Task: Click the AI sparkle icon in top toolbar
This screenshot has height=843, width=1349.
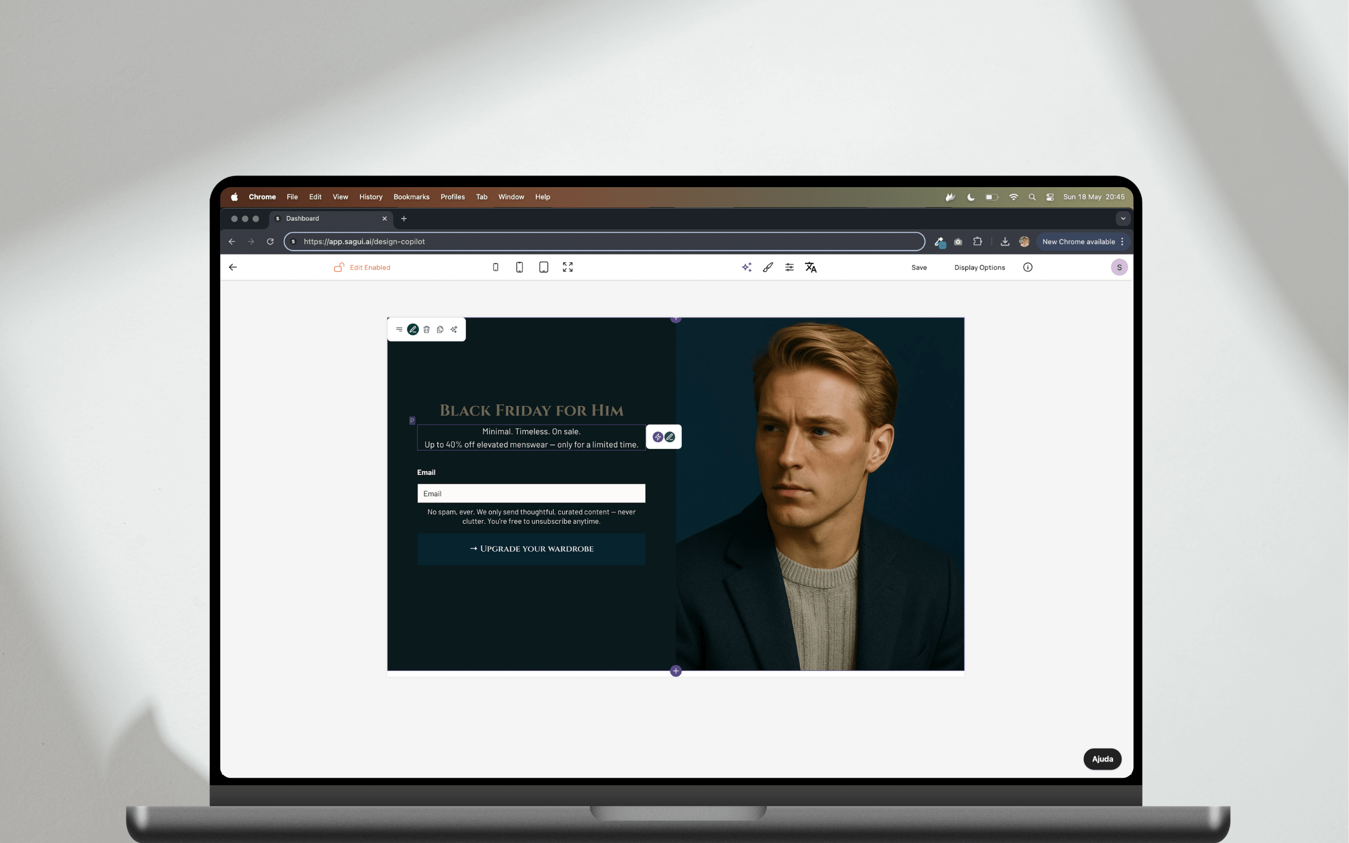Action: tap(746, 268)
